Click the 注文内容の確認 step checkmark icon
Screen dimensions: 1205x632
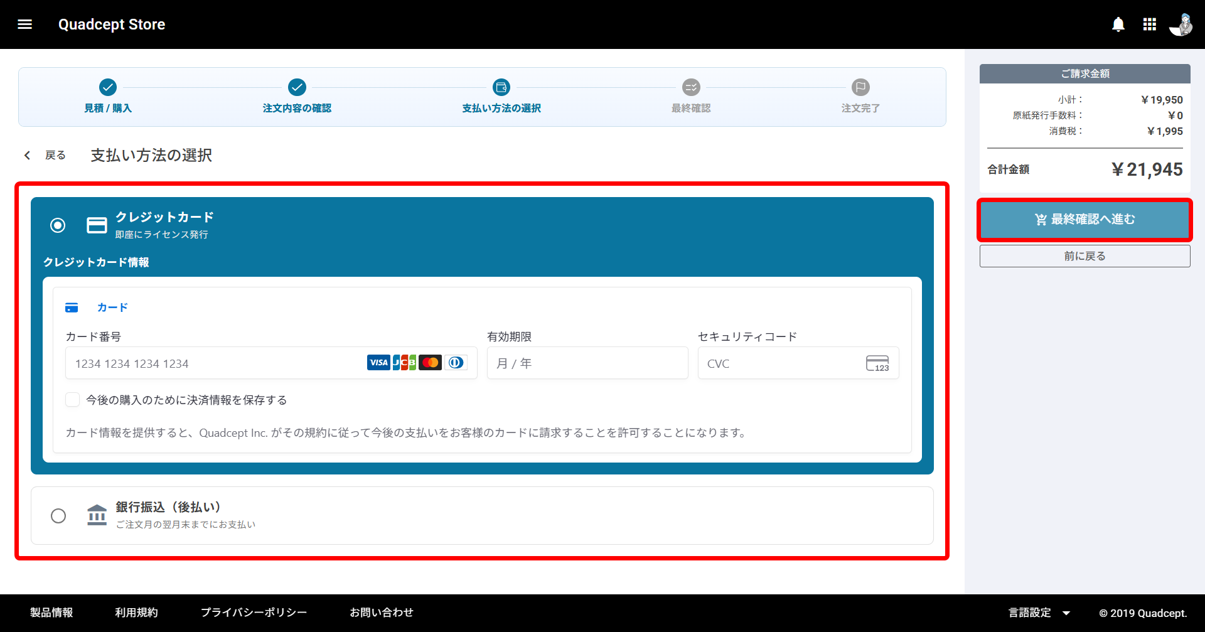297,87
